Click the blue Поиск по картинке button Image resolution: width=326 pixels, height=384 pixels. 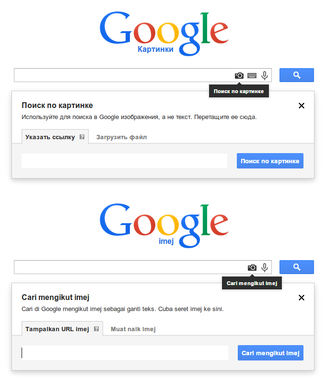[x=270, y=161]
